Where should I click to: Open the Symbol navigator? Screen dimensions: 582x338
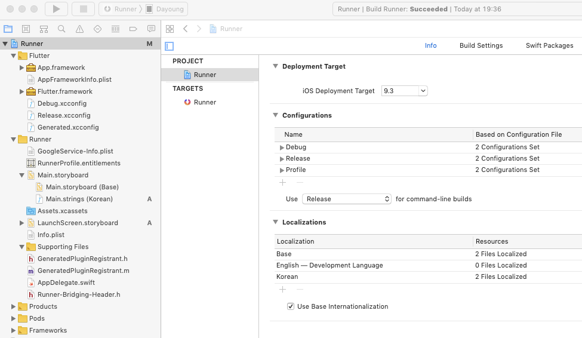click(44, 29)
